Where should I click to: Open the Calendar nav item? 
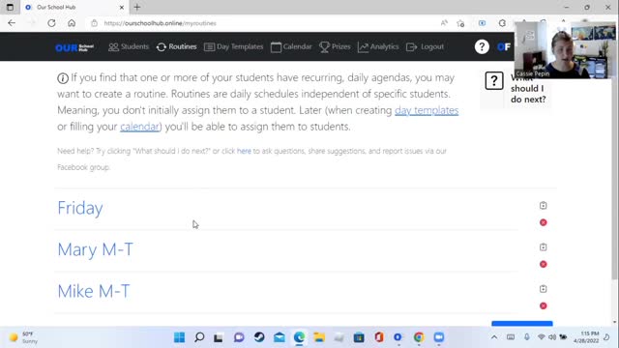[291, 46]
